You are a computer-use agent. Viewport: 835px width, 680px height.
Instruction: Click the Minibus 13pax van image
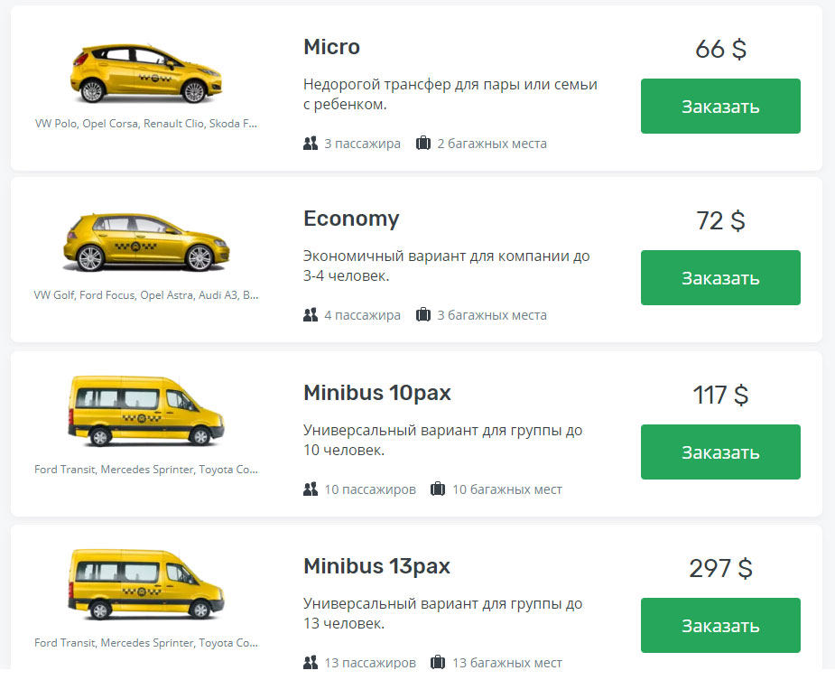tap(145, 585)
